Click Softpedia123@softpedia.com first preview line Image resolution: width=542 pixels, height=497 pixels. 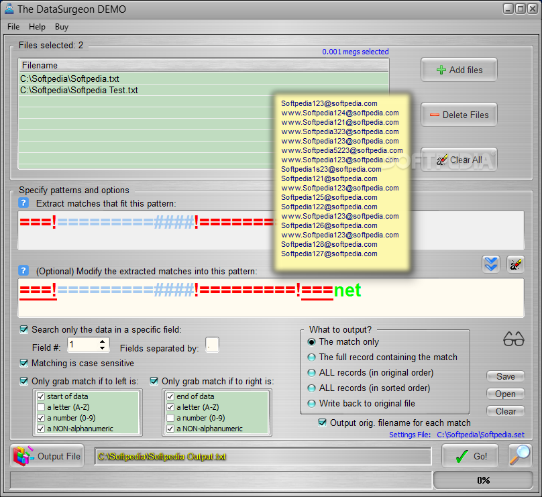pyautogui.click(x=329, y=103)
